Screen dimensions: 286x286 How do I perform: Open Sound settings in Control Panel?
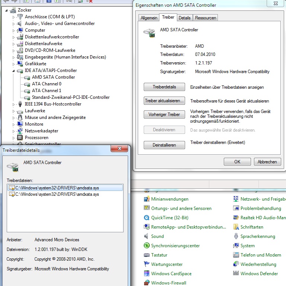click(157, 236)
